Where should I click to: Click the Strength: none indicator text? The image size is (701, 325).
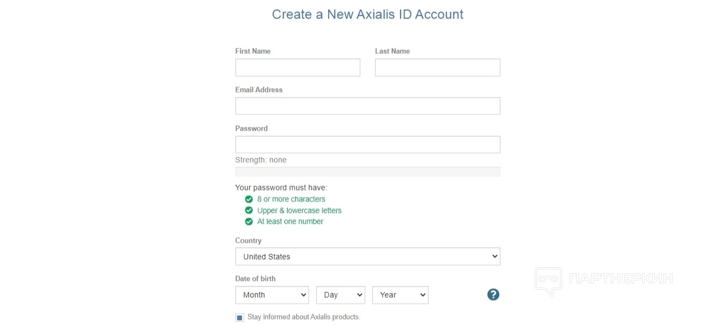[x=261, y=160]
